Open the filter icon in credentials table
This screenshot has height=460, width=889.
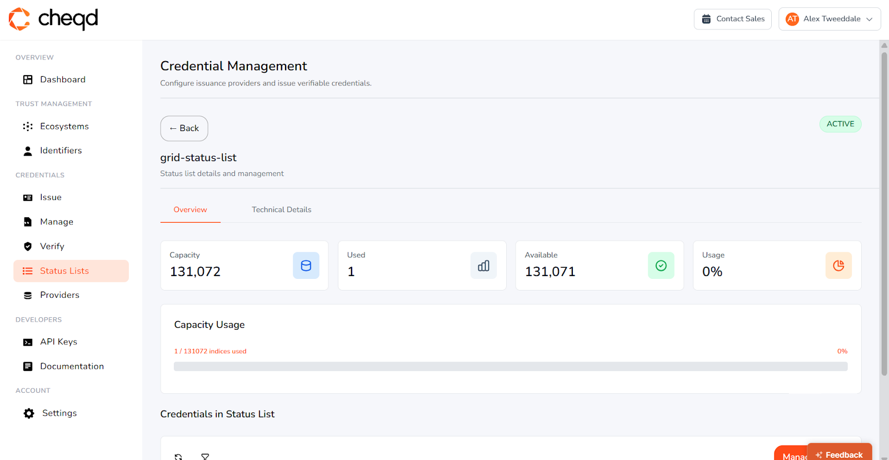click(x=205, y=456)
